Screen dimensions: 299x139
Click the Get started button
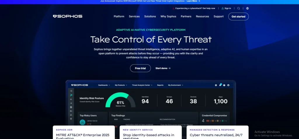point(239,17)
